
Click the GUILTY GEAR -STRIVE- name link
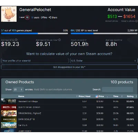[x=30, y=107]
